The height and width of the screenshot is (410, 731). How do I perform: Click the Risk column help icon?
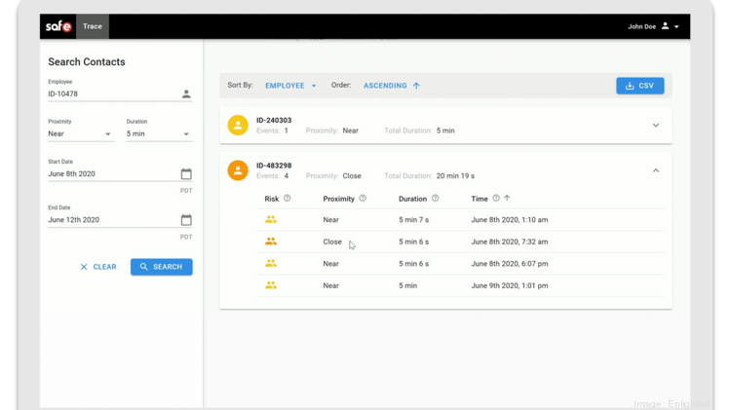coord(287,199)
